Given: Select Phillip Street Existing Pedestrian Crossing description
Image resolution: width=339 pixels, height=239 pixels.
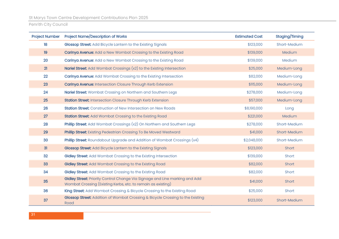Looking at the screenshot, I should (122, 132).
